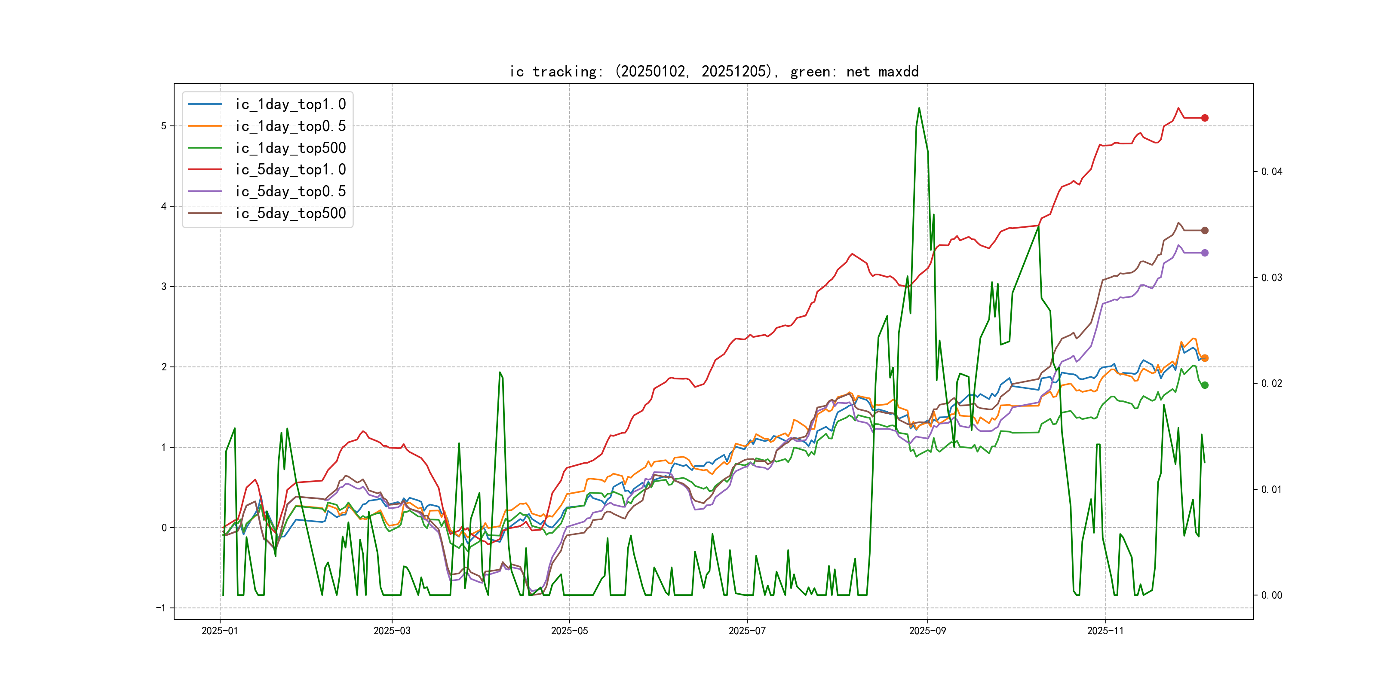
Task: Click the left y-axis label 5
Action: (x=163, y=126)
